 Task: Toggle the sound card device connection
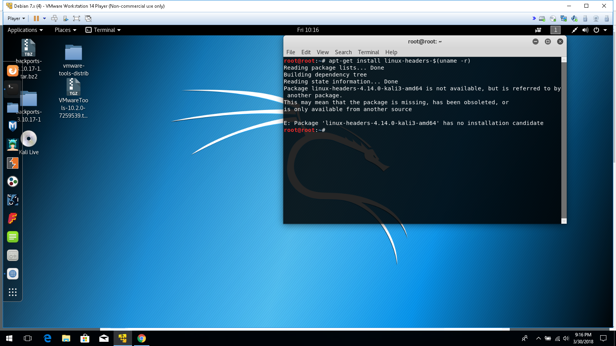(x=574, y=18)
